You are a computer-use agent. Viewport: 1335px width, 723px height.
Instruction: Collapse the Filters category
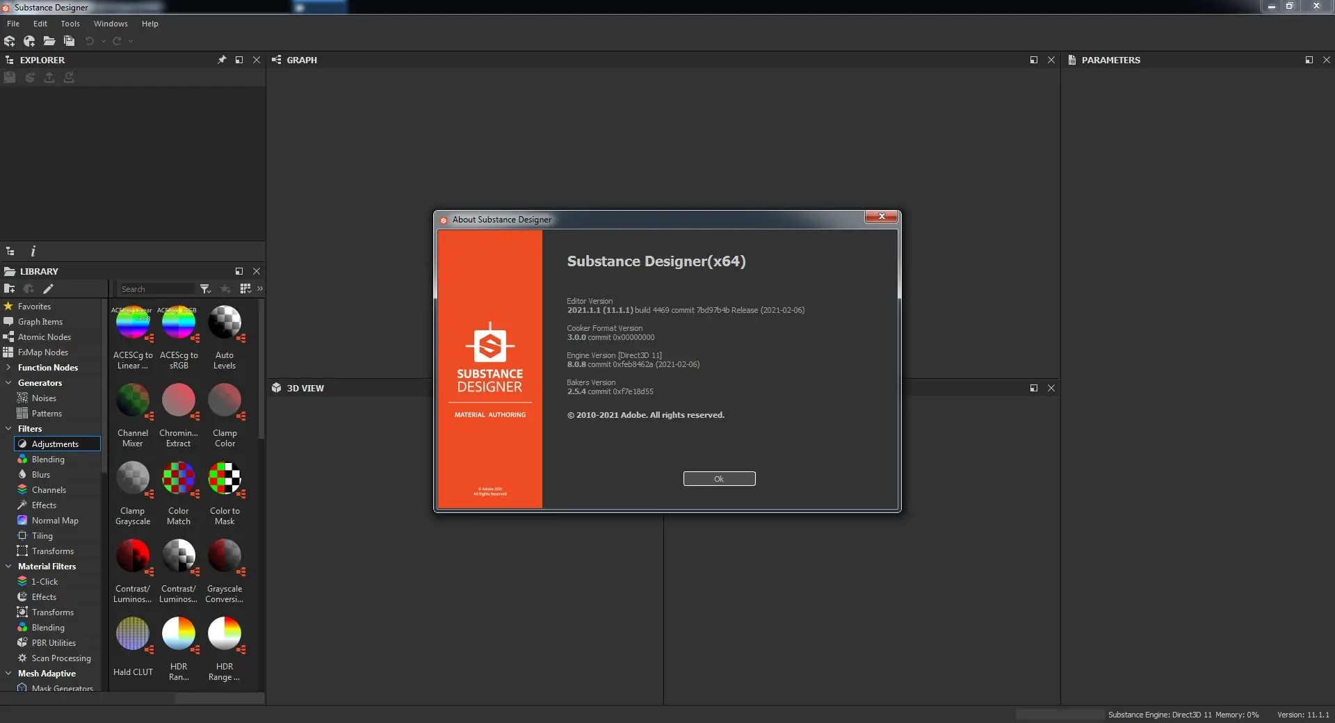click(x=8, y=429)
